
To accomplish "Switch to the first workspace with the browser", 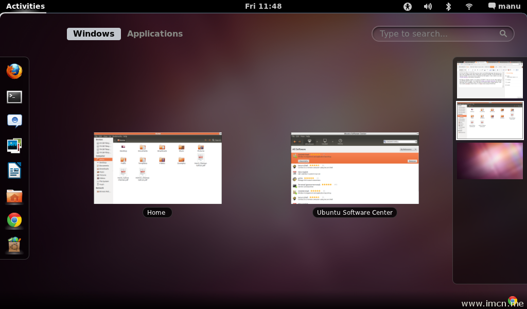I will [x=490, y=80].
